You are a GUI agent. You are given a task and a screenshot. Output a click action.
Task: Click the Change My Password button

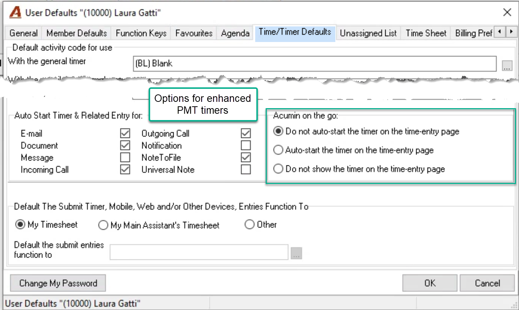[58, 283]
